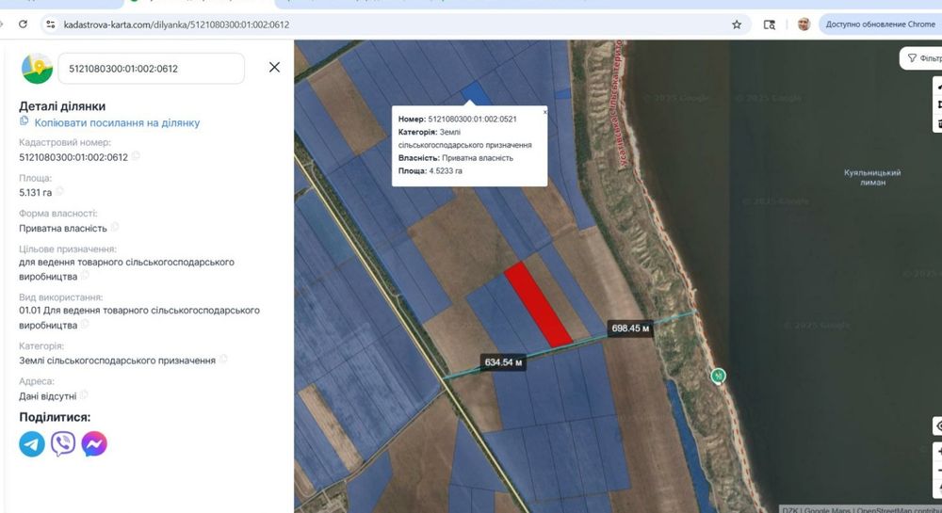Share parcel via Telegram
This screenshot has height=513, width=942.
coord(32,444)
